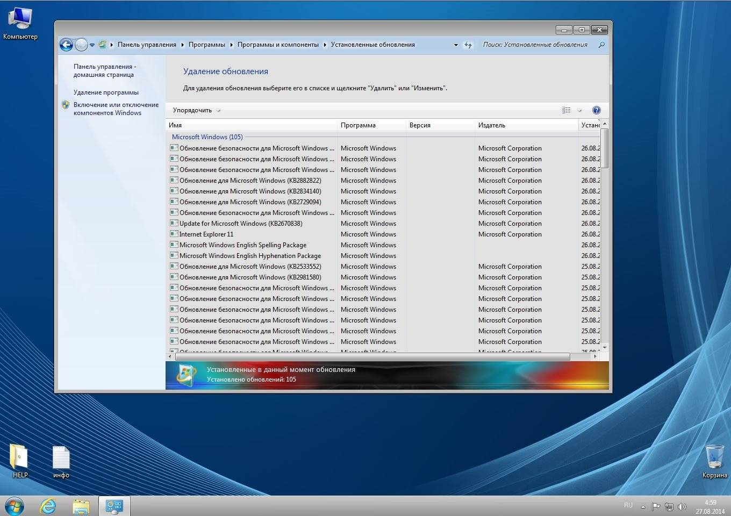Open the 'Компьютер' desktop icon
This screenshot has height=516, width=731.
20,24
